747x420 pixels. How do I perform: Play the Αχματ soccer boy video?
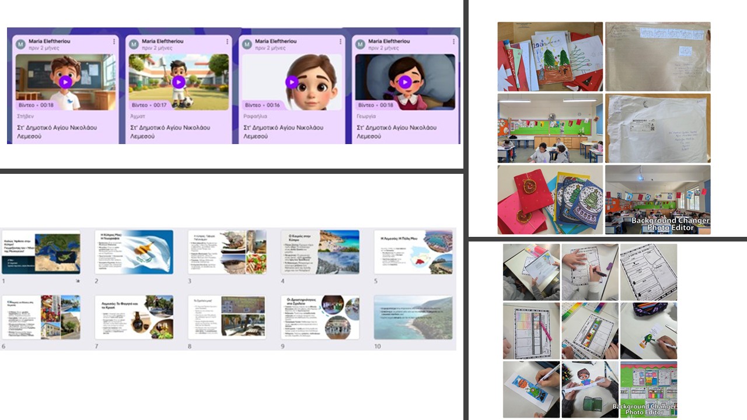179,82
